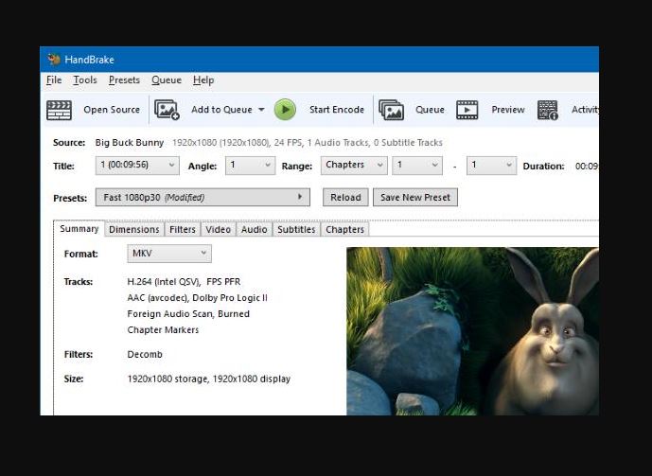Click the Preview toolbar label
Viewport: 652px width, 476px height.
tap(508, 110)
